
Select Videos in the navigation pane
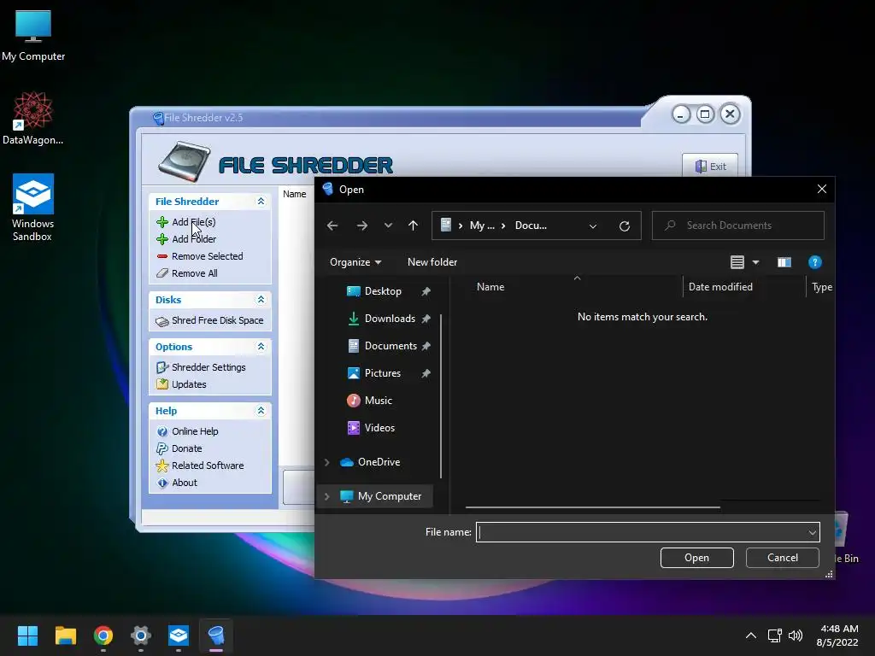(x=379, y=428)
